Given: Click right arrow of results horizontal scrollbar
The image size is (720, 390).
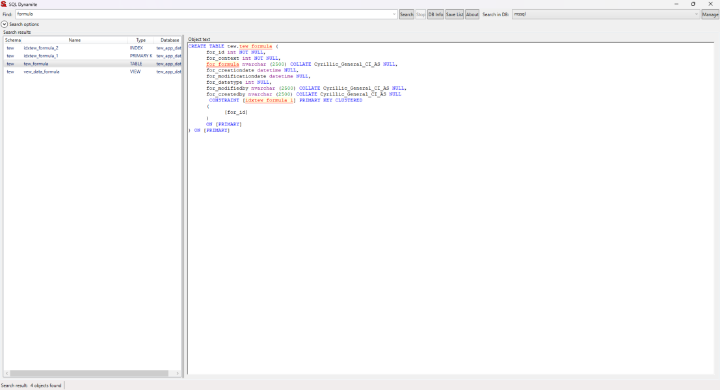Looking at the screenshot, I should (178, 374).
